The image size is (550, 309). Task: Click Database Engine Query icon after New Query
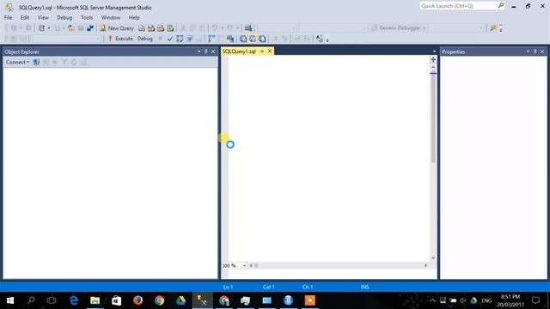(x=142, y=28)
